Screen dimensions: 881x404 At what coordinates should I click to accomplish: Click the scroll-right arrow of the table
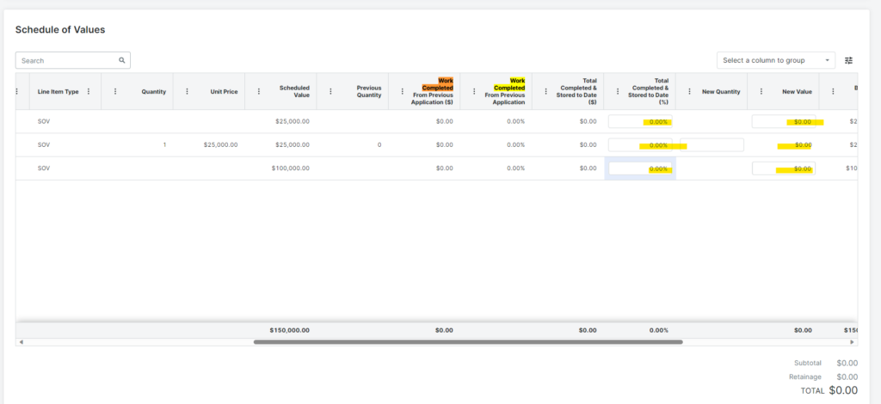(x=852, y=342)
